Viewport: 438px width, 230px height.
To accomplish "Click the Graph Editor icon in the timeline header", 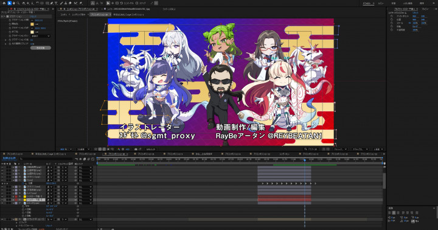I will click(x=92, y=159).
